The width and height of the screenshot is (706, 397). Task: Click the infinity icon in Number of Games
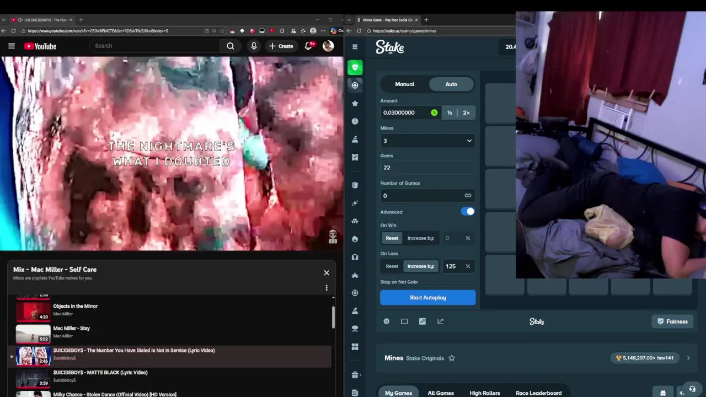pyautogui.click(x=468, y=195)
